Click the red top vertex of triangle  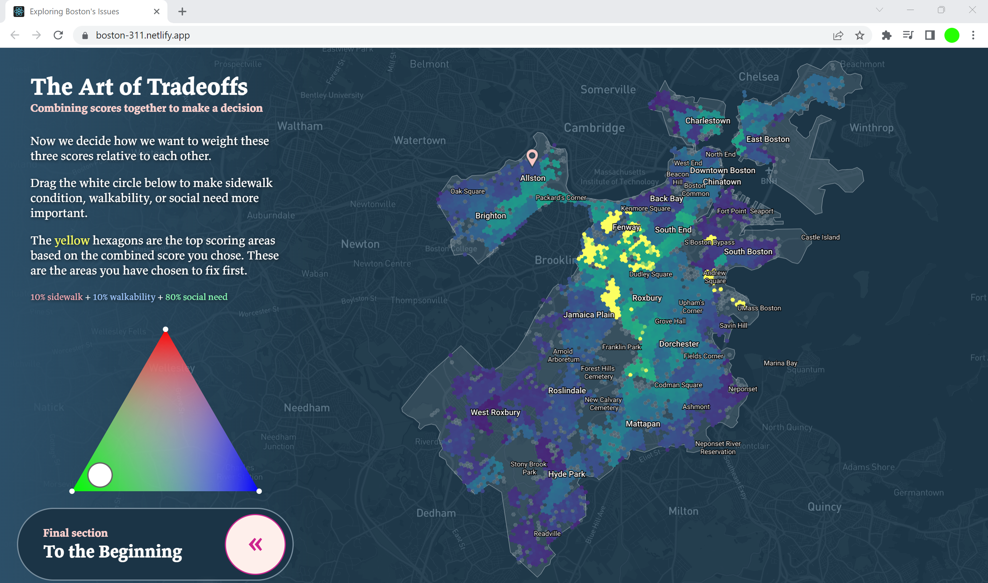pos(166,329)
